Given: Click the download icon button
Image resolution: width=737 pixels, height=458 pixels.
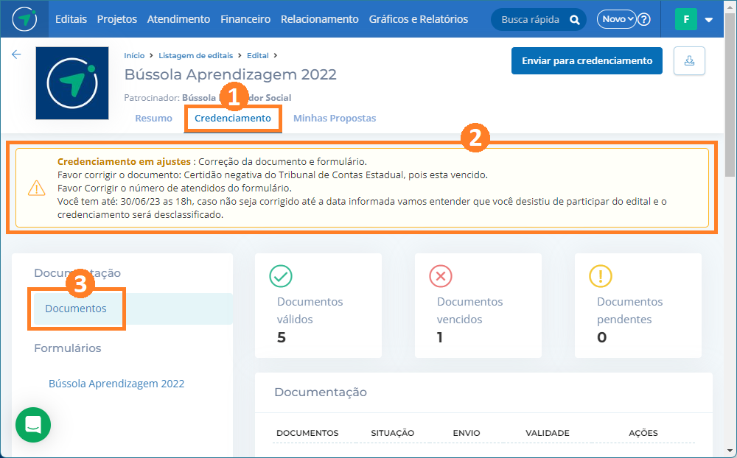Looking at the screenshot, I should [689, 60].
